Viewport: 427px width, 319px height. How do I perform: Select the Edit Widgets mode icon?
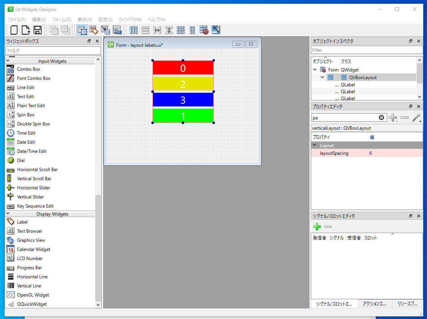coord(82,30)
